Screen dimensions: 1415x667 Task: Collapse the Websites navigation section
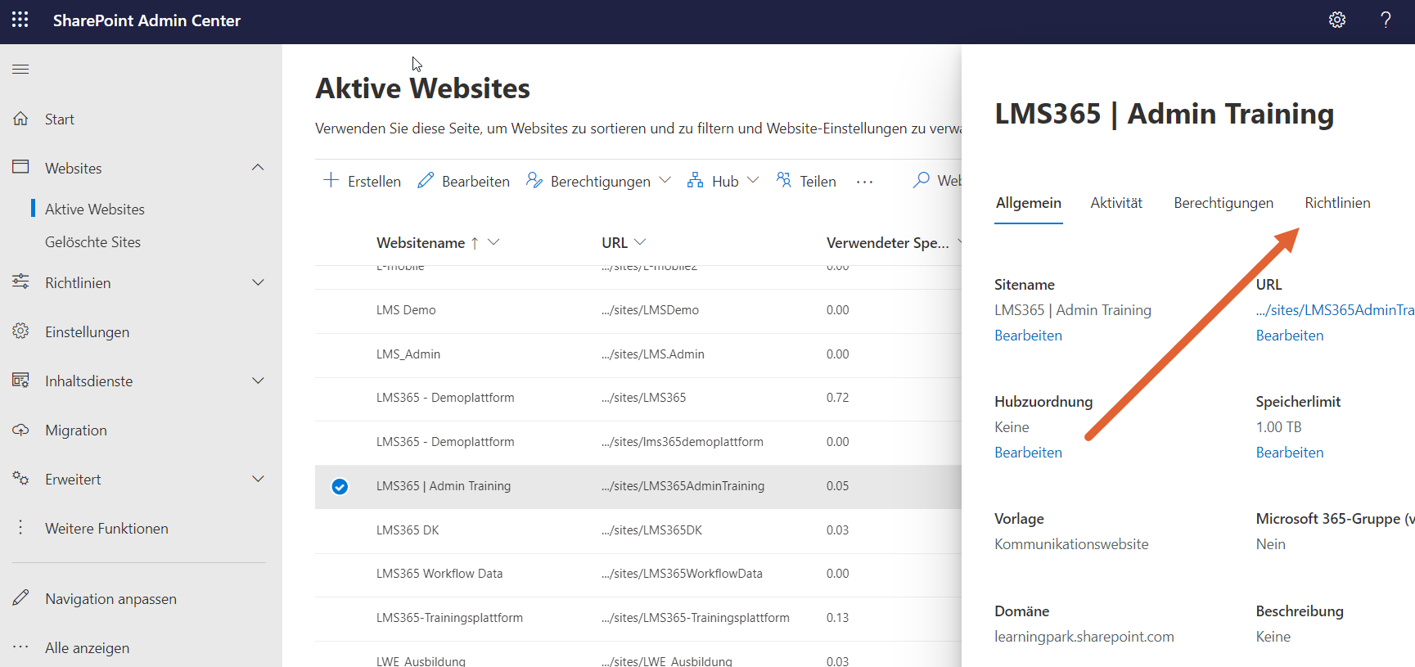click(x=258, y=168)
